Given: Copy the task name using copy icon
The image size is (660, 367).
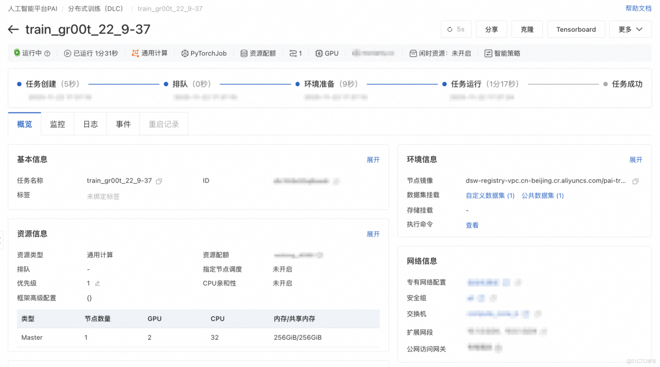Looking at the screenshot, I should pos(159,180).
